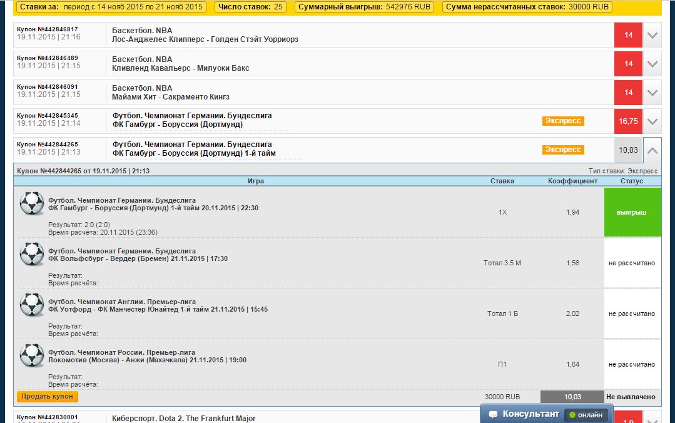Click the grey 10,03 coefficient on coupon №442844265 header
Image resolution: width=675 pixels, height=423 pixels.
(628, 150)
